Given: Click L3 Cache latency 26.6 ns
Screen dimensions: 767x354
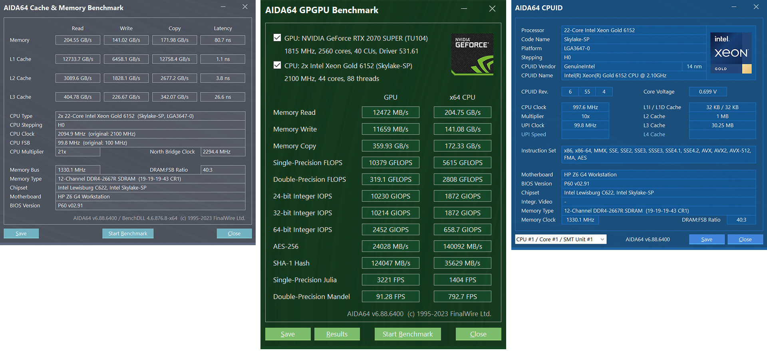Looking at the screenshot, I should [223, 97].
